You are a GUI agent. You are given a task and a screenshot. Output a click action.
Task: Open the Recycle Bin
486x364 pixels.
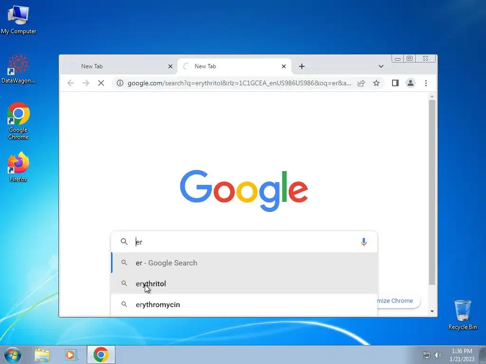point(462,315)
